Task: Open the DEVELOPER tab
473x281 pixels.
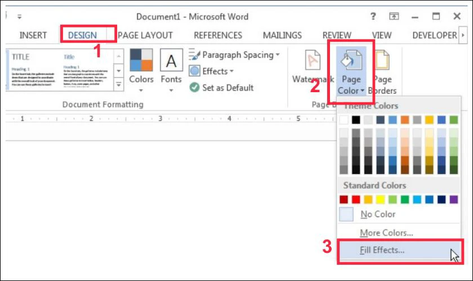Action: 434,35
